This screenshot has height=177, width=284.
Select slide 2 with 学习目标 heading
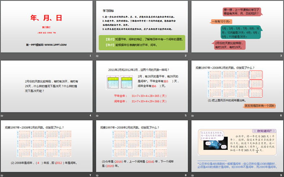[x=142, y=27]
